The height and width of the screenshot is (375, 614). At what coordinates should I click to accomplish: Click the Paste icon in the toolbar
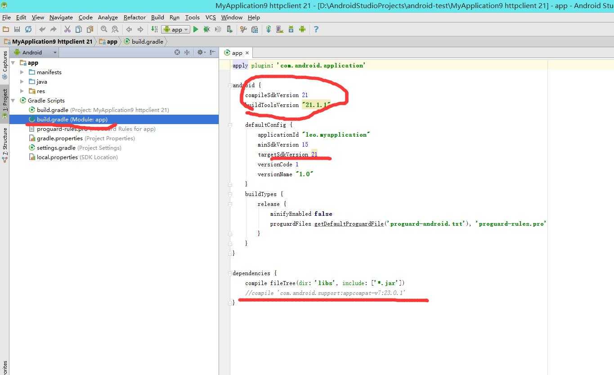[90, 29]
